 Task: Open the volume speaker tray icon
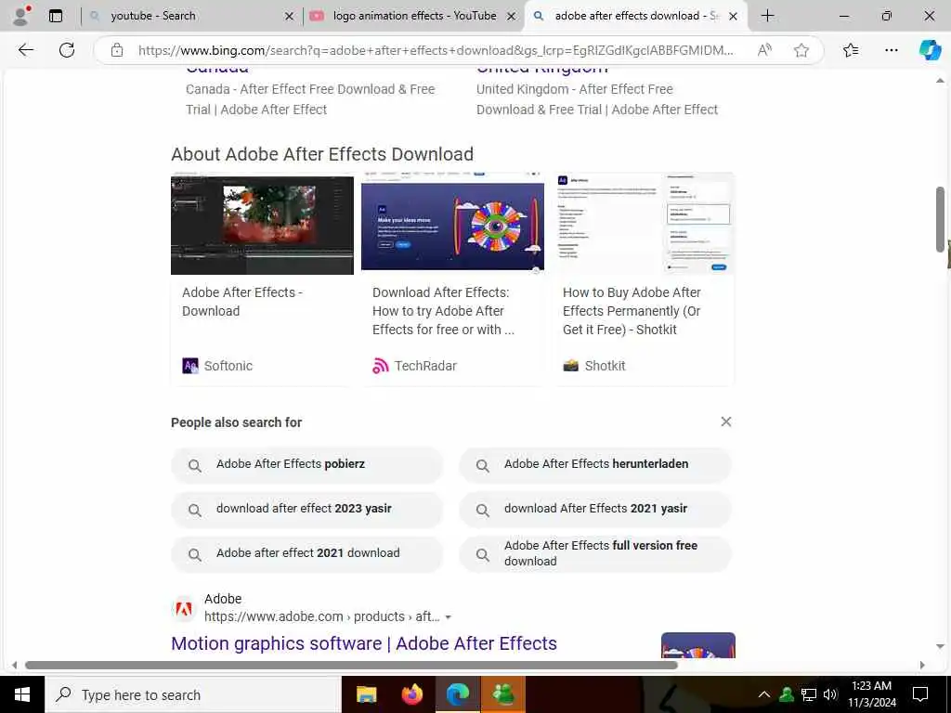(830, 694)
